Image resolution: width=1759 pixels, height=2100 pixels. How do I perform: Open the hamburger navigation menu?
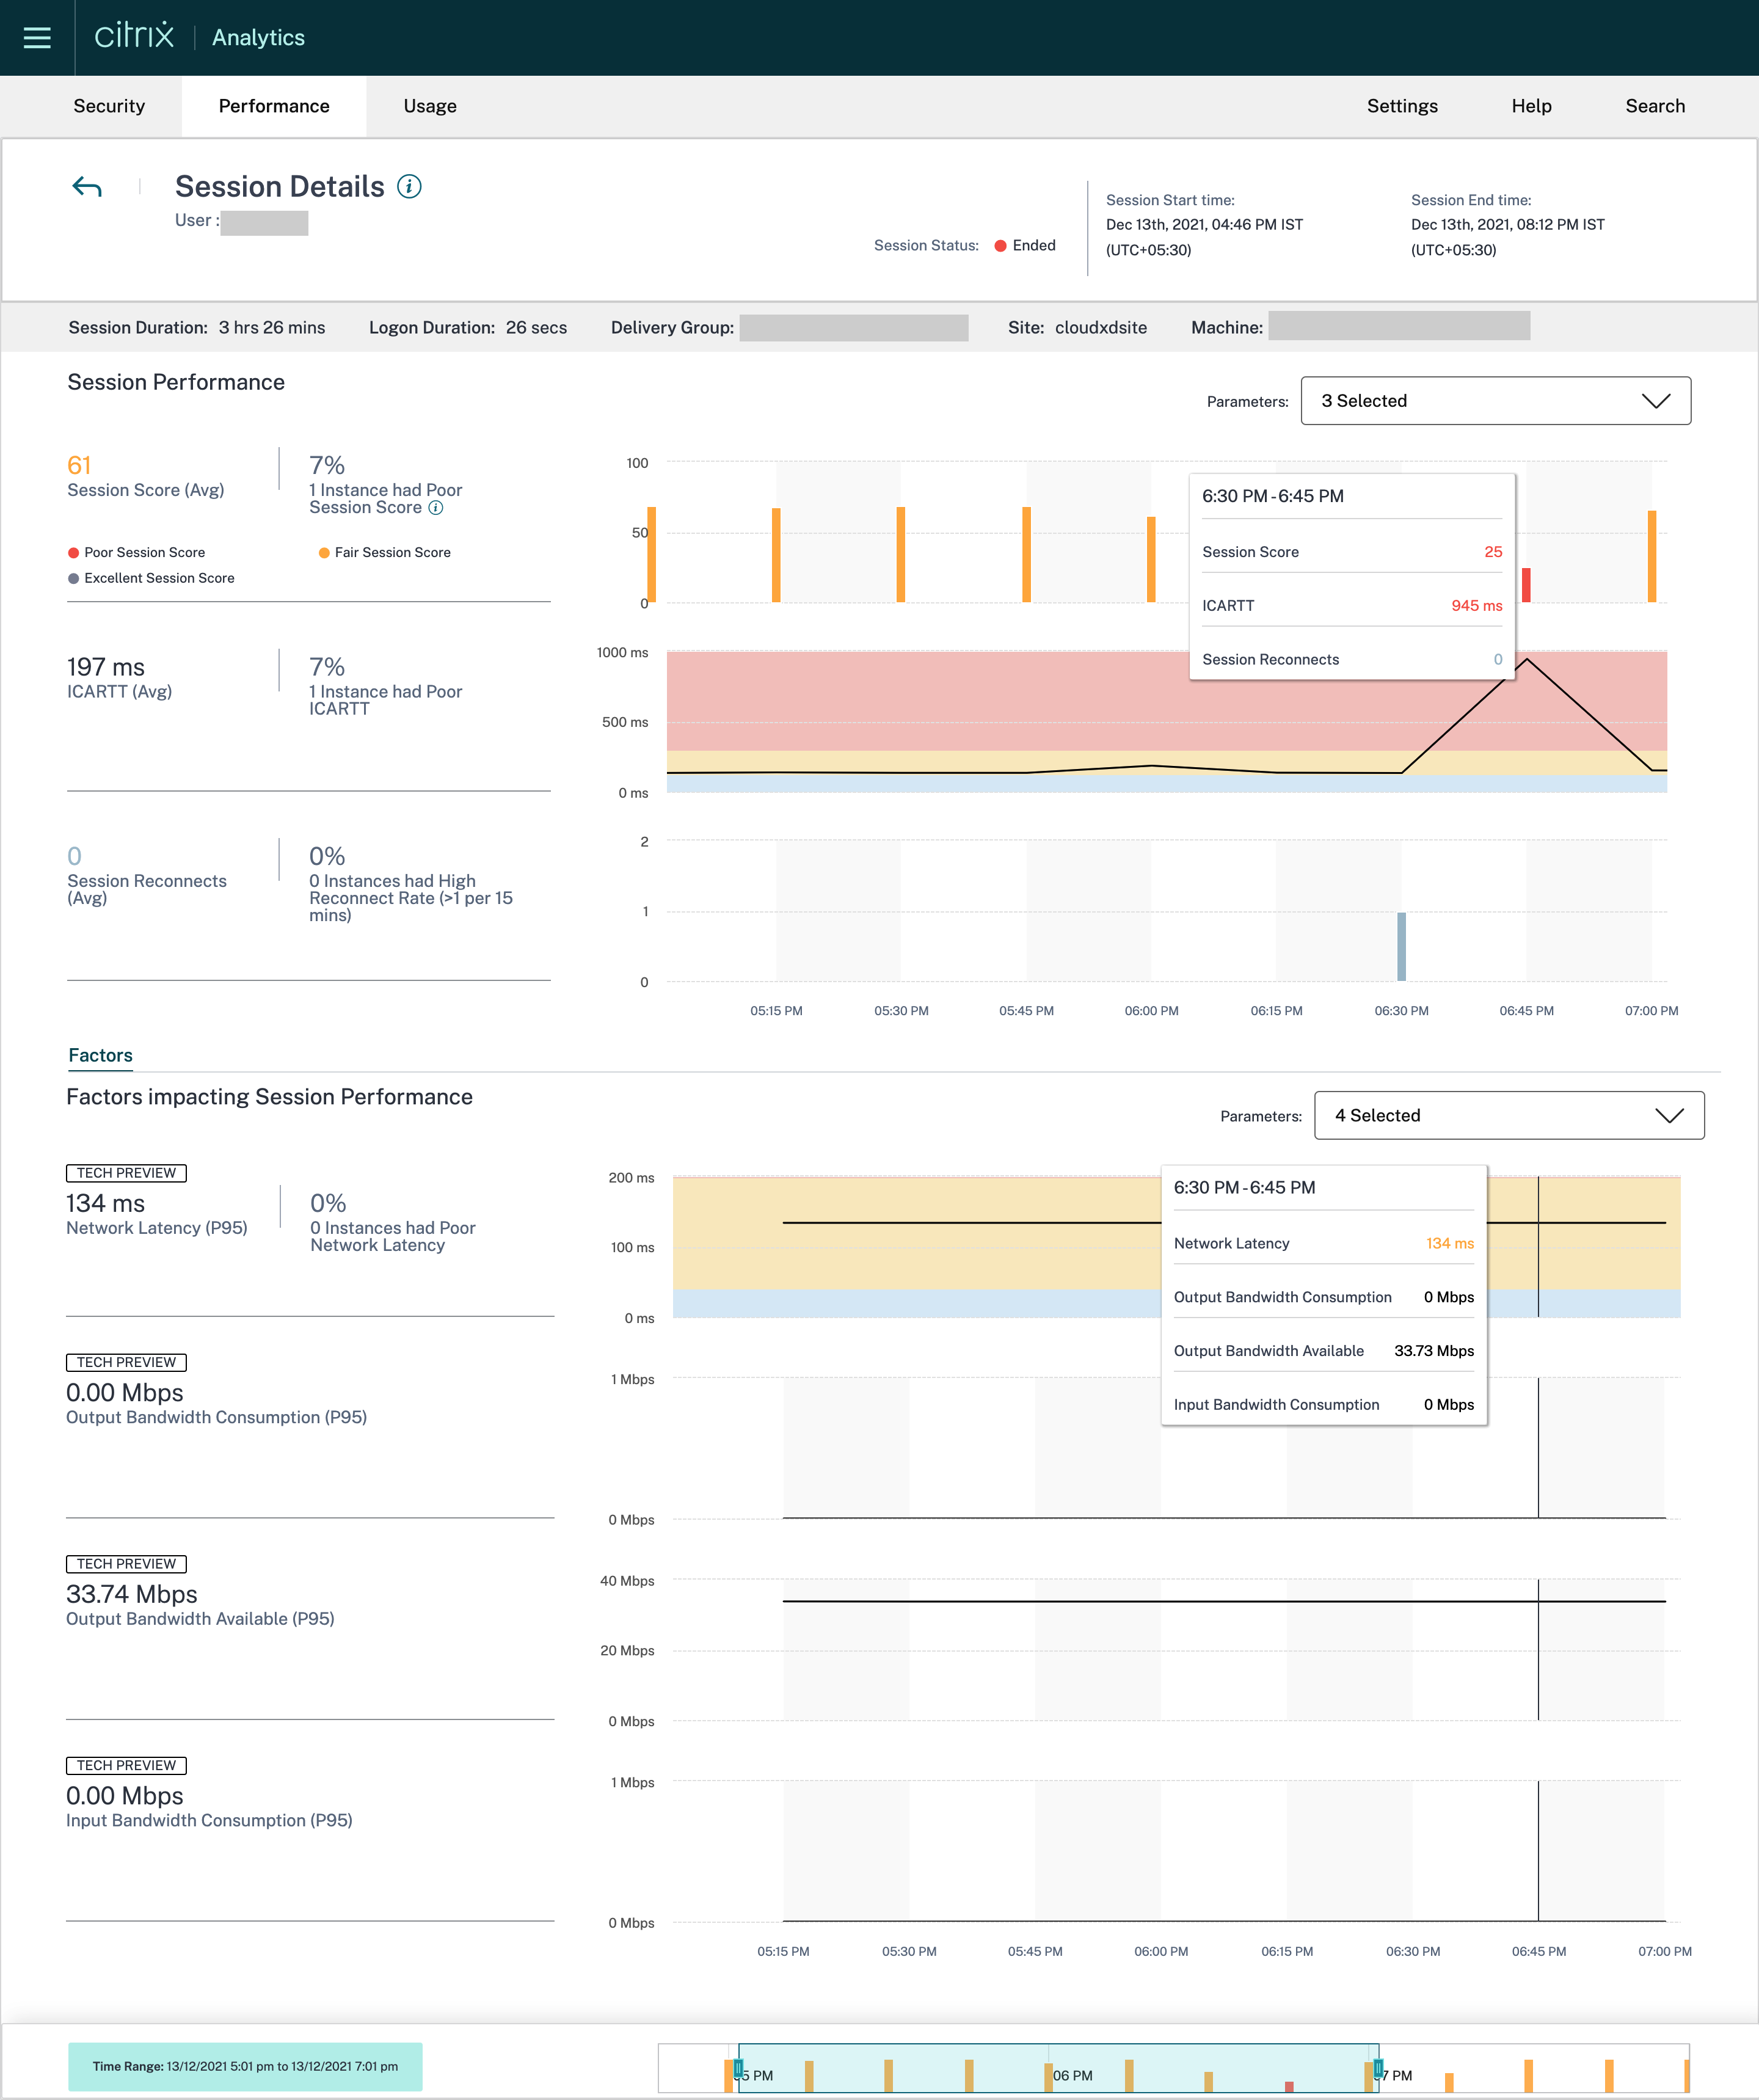tap(37, 38)
